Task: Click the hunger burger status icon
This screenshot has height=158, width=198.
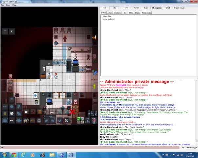Action: 93,38
